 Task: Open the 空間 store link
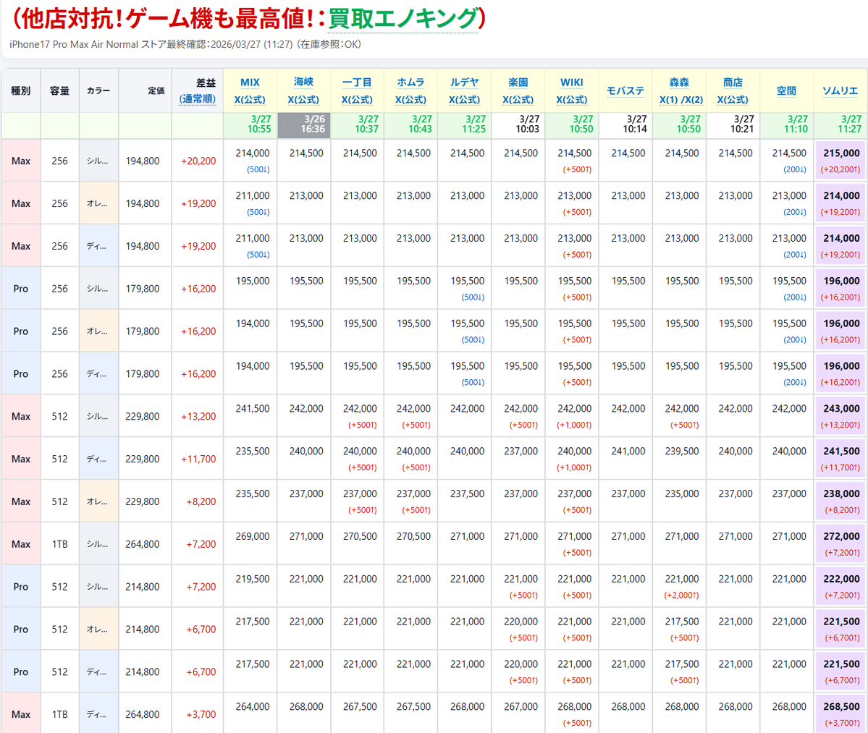[786, 90]
